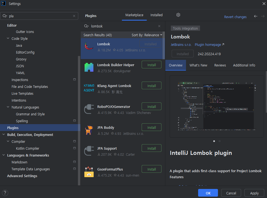Image resolution: width=267 pixels, height=198 pixels.
Task: Click the GsonFormatPlus plugin icon
Action: tap(89, 172)
